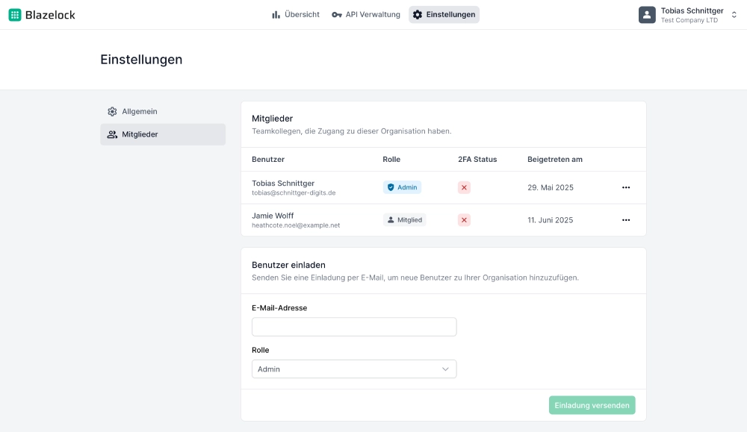747x432 pixels.
Task: Click the people icon beside Mitglieder
Action: coord(111,134)
